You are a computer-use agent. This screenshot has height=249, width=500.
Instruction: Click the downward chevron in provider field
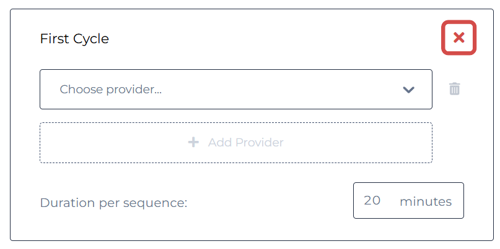point(408,90)
